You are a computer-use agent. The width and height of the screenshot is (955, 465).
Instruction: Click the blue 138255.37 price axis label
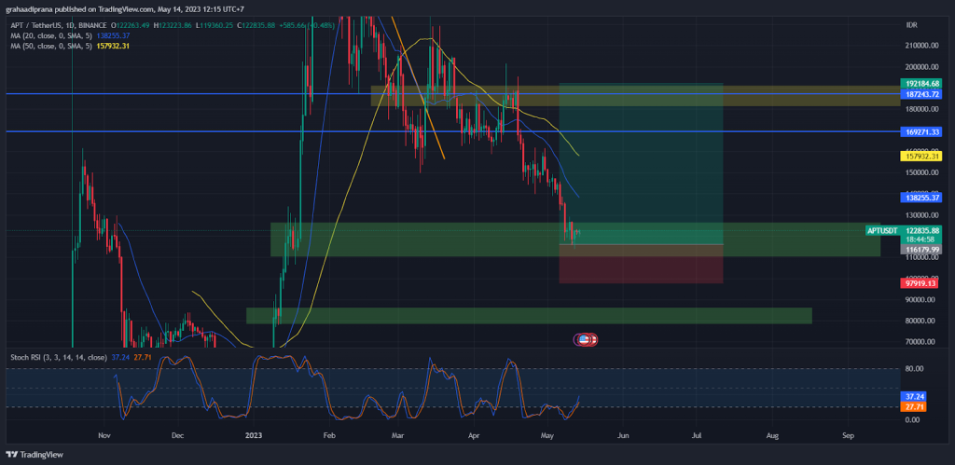click(920, 198)
